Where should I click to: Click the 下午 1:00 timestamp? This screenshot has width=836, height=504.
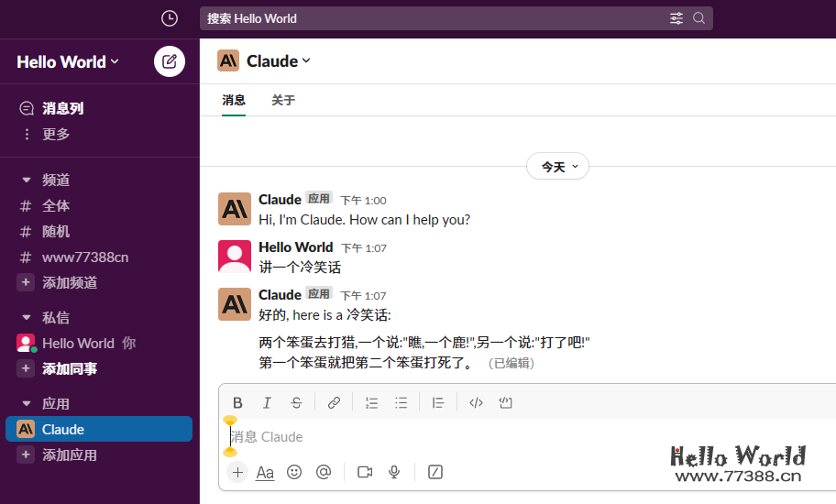tap(364, 201)
